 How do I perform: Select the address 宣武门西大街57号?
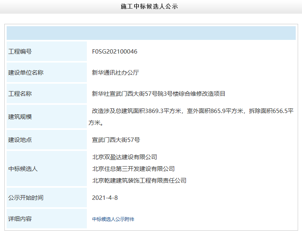pyautogui.click(x=116, y=140)
